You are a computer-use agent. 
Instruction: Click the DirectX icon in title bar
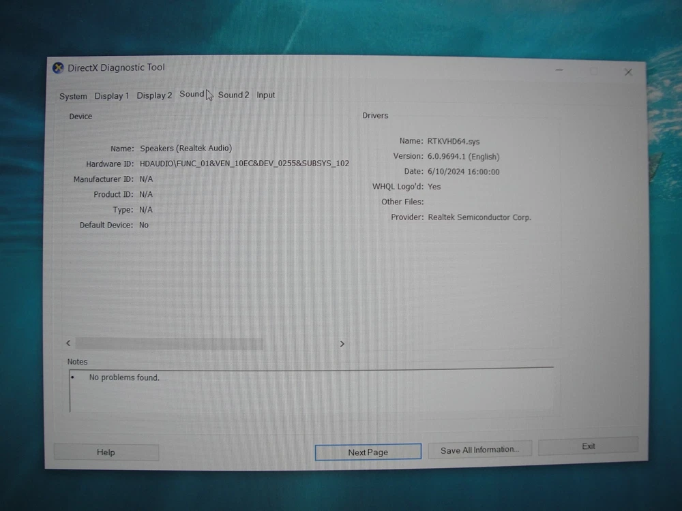pos(58,68)
